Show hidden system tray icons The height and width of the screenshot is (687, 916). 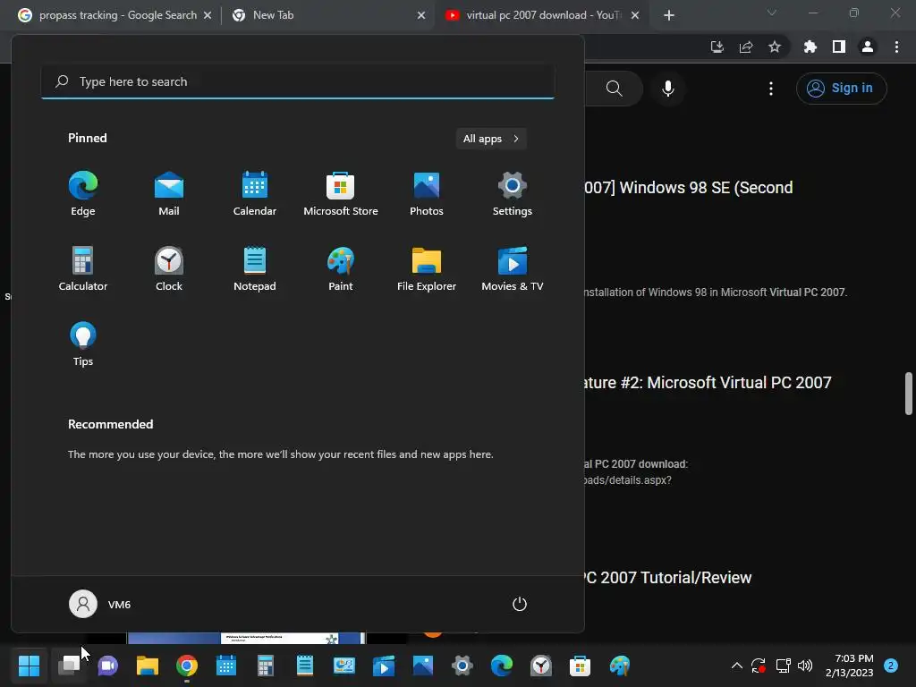tap(737, 666)
